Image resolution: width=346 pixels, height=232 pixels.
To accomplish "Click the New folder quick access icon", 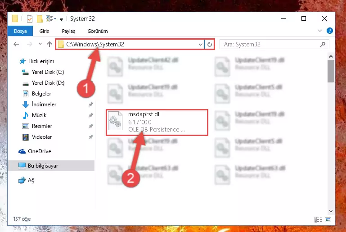I will (40, 19).
